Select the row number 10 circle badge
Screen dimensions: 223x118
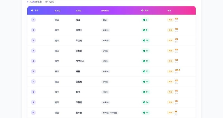[x=33, y=113]
